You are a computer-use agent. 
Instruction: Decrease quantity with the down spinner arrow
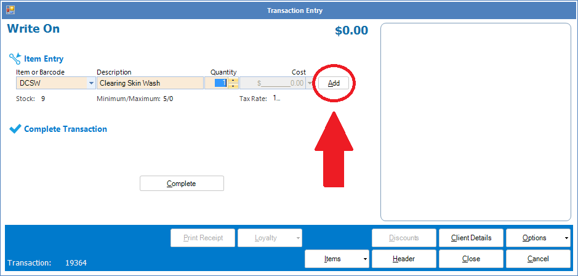tap(233, 86)
